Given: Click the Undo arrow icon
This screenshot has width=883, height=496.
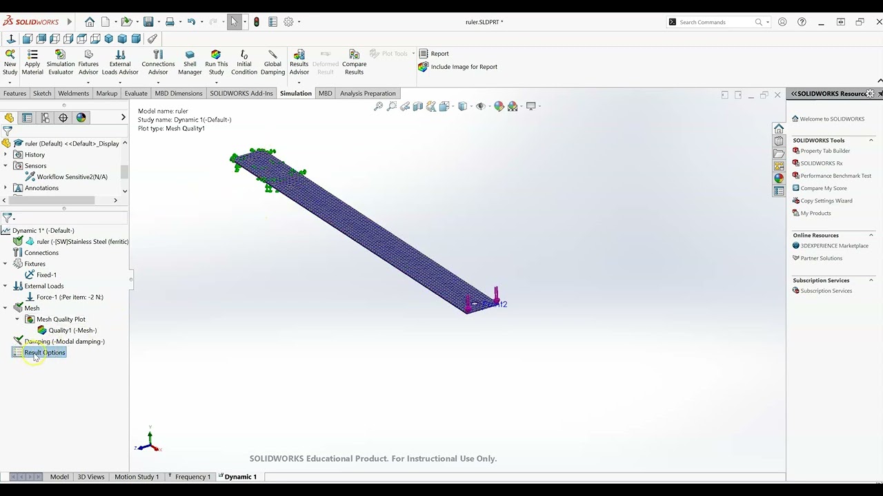Looking at the screenshot, I should pyautogui.click(x=191, y=22).
